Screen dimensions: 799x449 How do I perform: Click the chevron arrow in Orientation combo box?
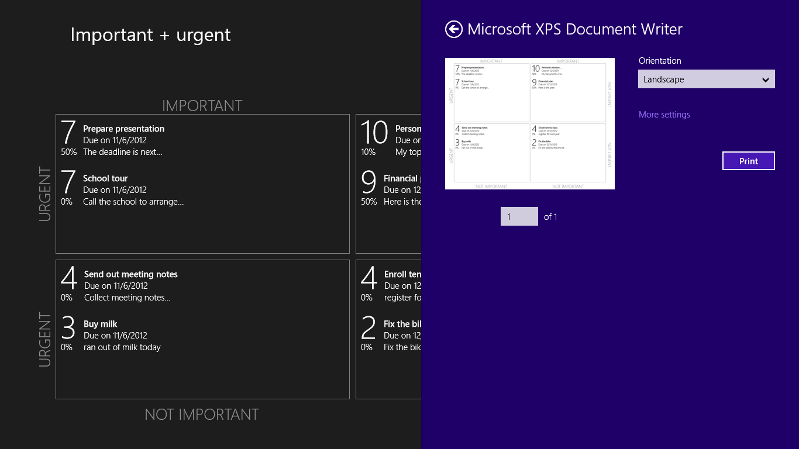point(765,80)
